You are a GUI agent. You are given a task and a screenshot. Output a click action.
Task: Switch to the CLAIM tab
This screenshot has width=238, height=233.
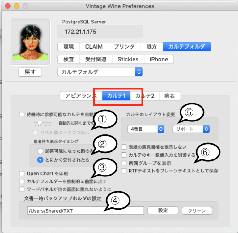click(x=94, y=47)
